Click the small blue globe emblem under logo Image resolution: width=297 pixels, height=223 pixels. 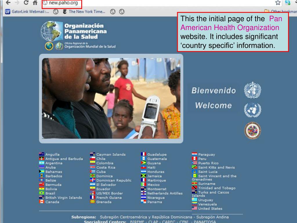pyautogui.click(x=49, y=46)
